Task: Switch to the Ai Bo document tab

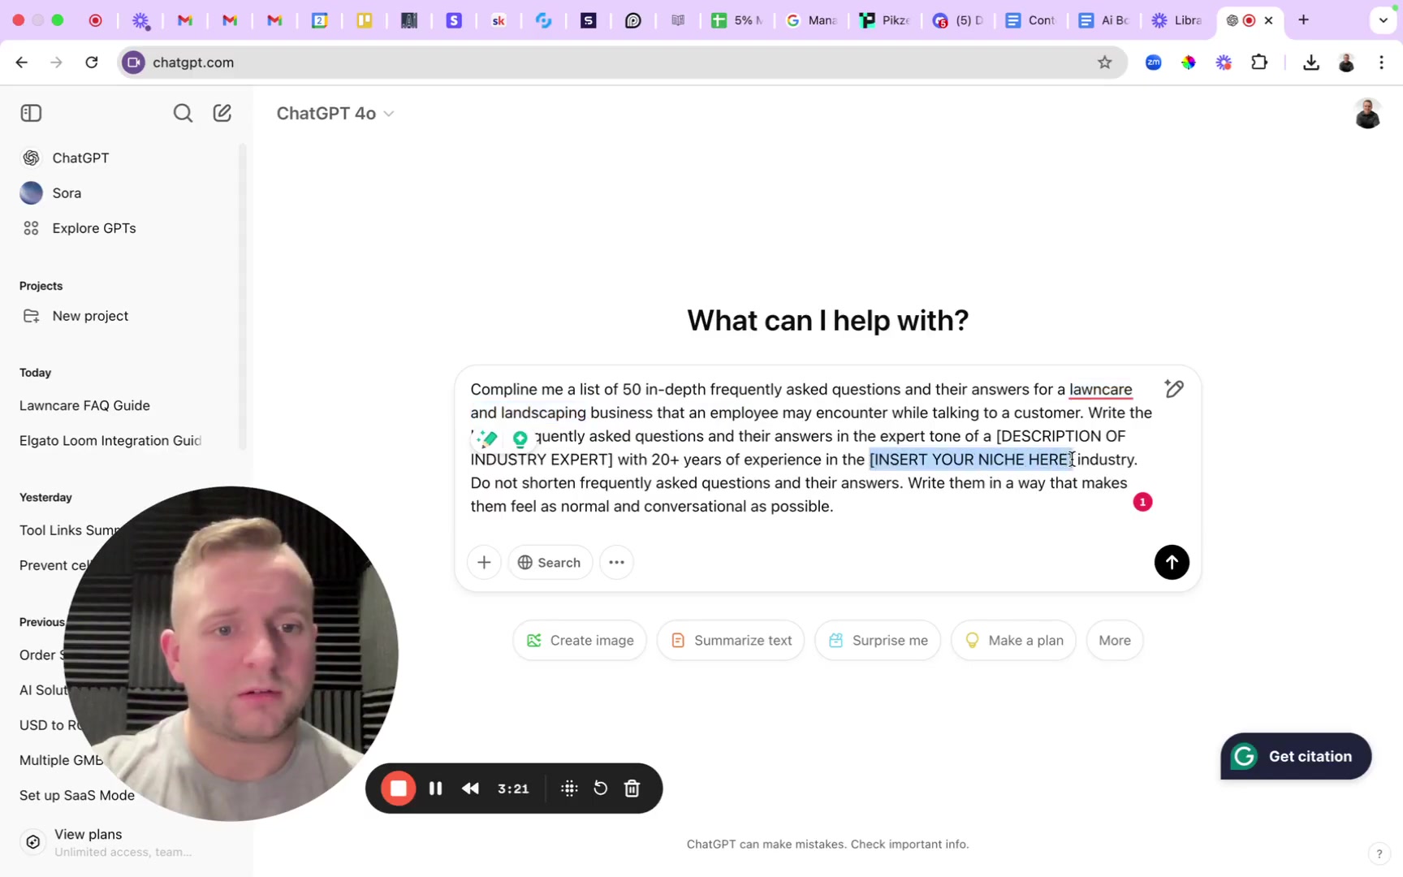Action: (x=1104, y=20)
